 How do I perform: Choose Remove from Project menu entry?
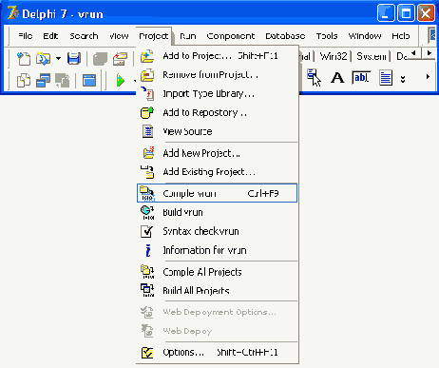218,75
